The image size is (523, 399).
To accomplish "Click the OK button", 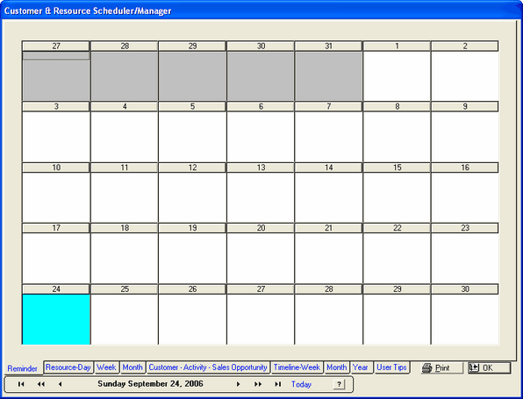I will [490, 368].
